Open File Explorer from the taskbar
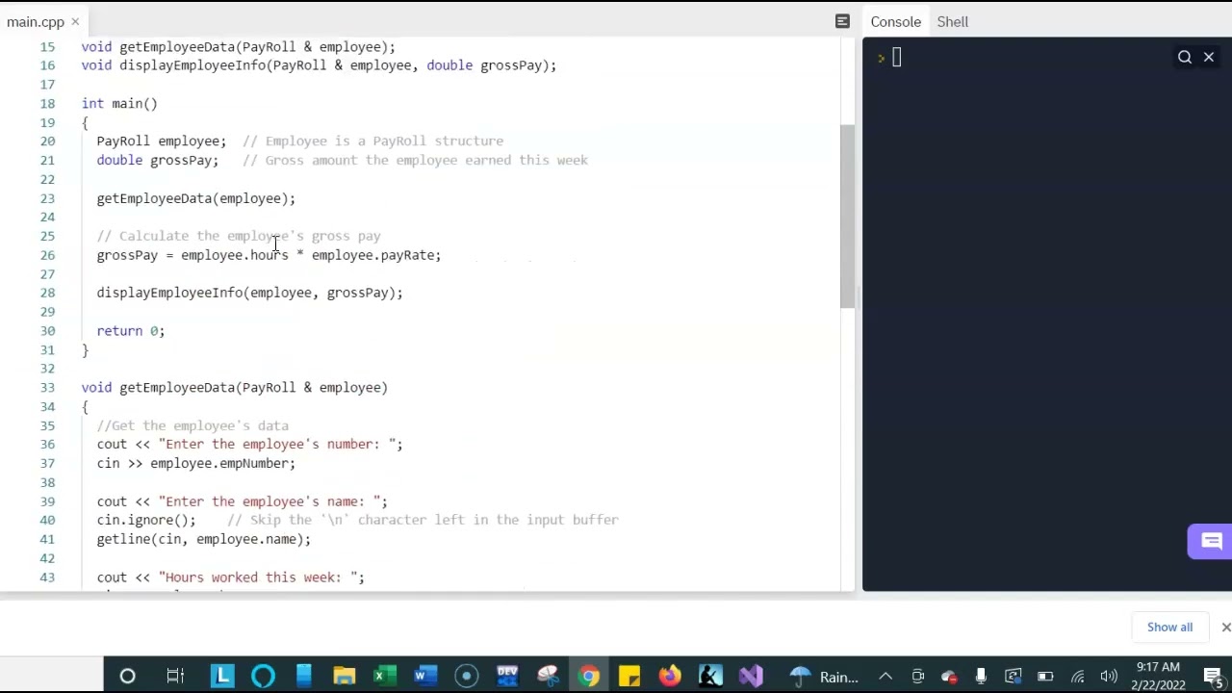Image resolution: width=1232 pixels, height=693 pixels. click(x=344, y=676)
